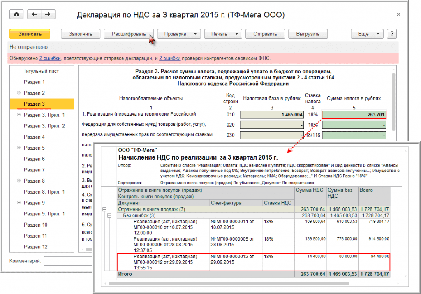
Task: Open the Еще dropdown menu
Action: (367, 34)
